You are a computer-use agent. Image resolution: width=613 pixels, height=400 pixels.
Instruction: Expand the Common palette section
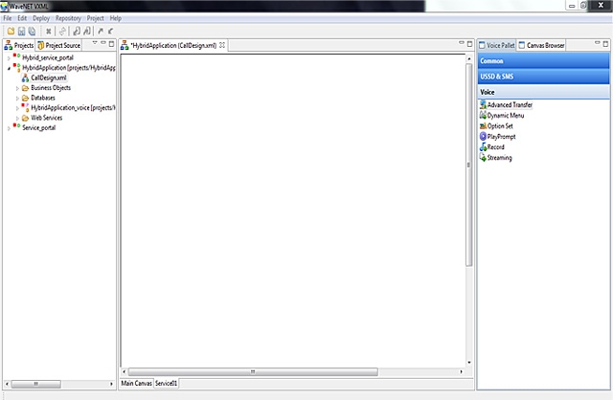click(x=542, y=60)
